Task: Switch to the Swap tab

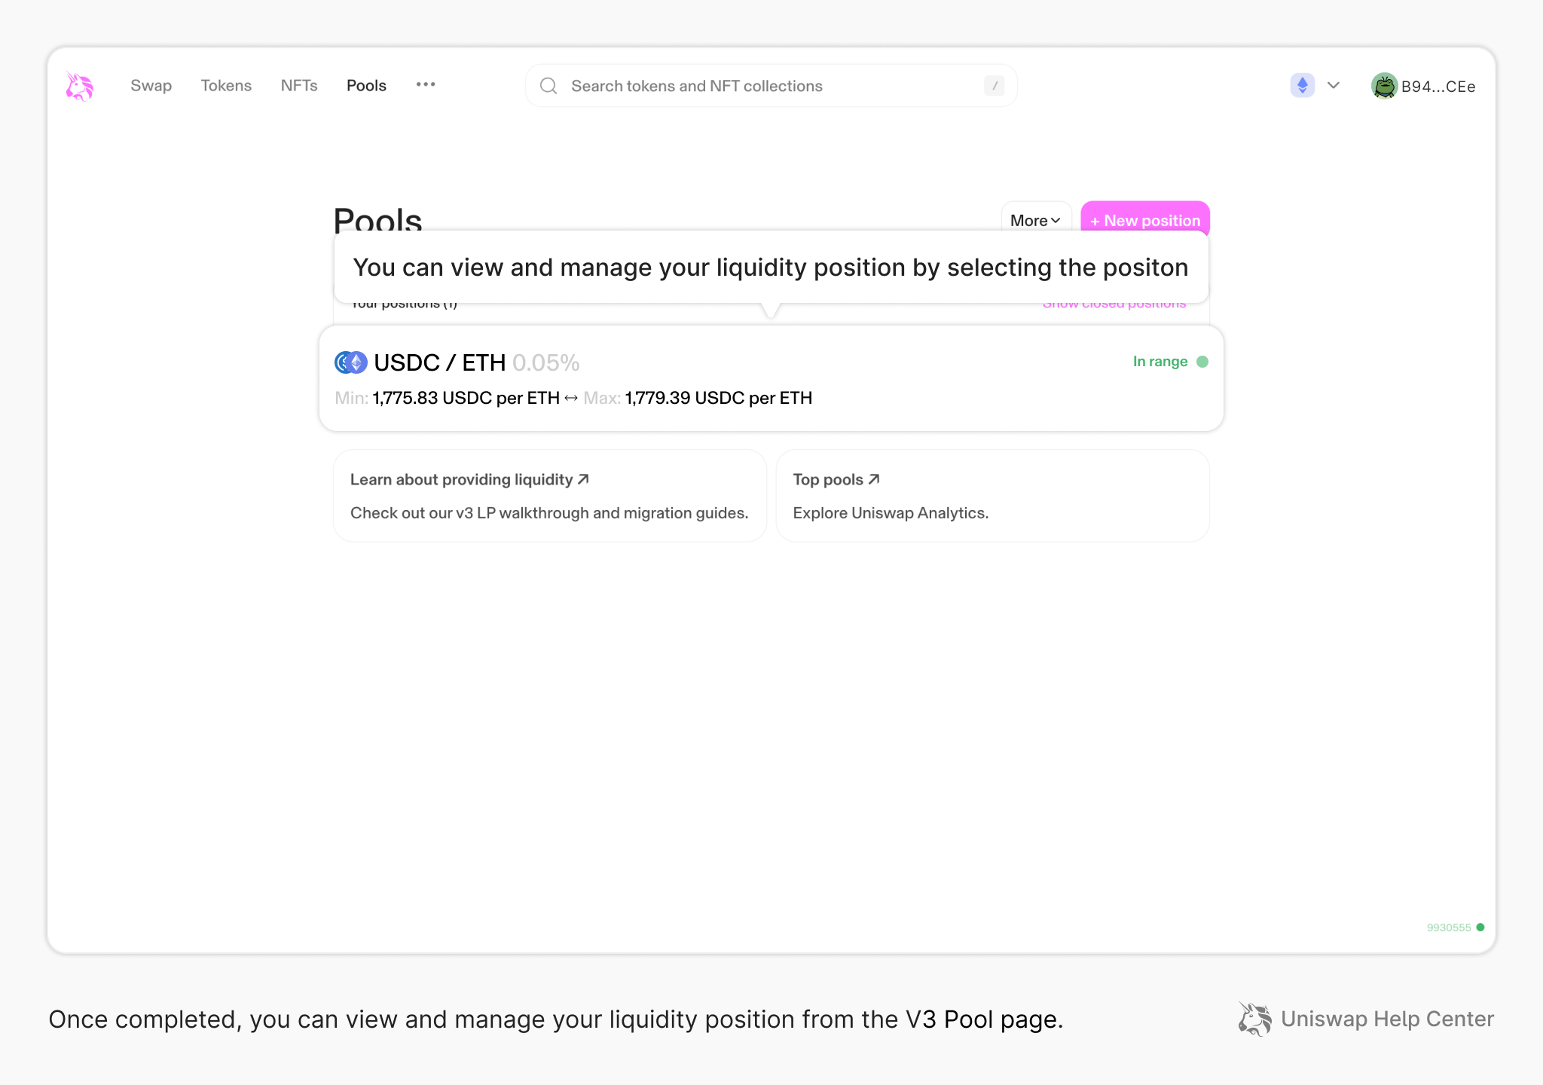Action: (x=151, y=85)
